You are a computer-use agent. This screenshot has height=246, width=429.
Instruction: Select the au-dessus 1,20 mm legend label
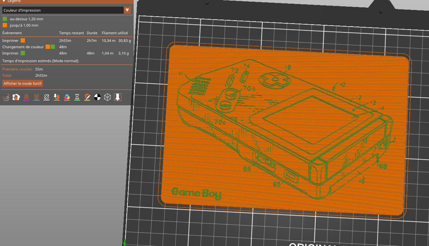[27, 19]
